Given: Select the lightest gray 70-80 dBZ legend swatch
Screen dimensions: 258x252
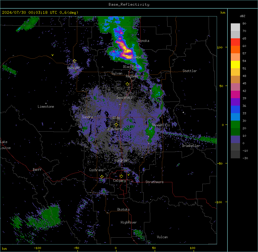Looking at the screenshot, I should (235, 27).
